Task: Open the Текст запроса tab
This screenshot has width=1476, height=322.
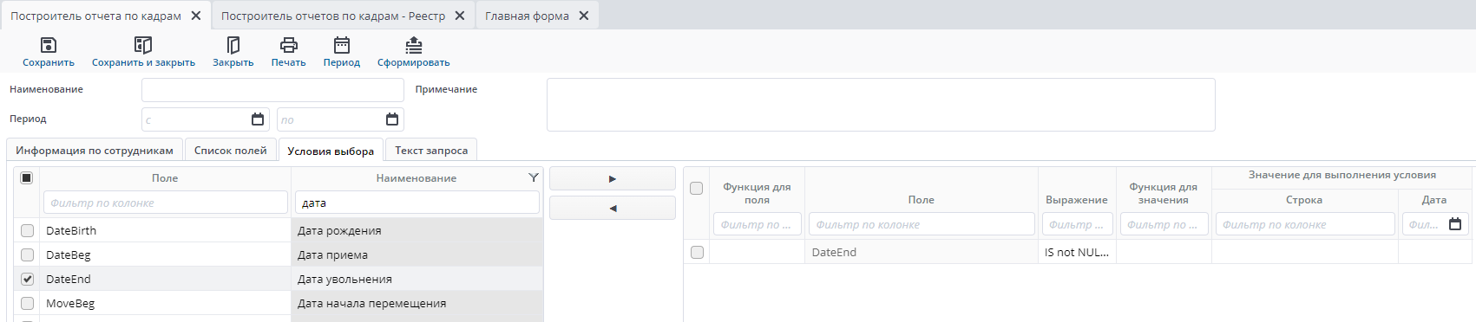Action: click(431, 150)
